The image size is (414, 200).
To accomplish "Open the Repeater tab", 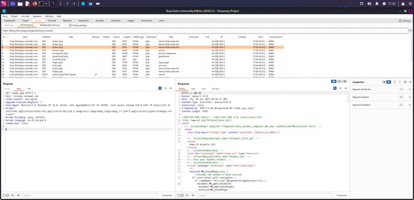I will click(67, 20).
